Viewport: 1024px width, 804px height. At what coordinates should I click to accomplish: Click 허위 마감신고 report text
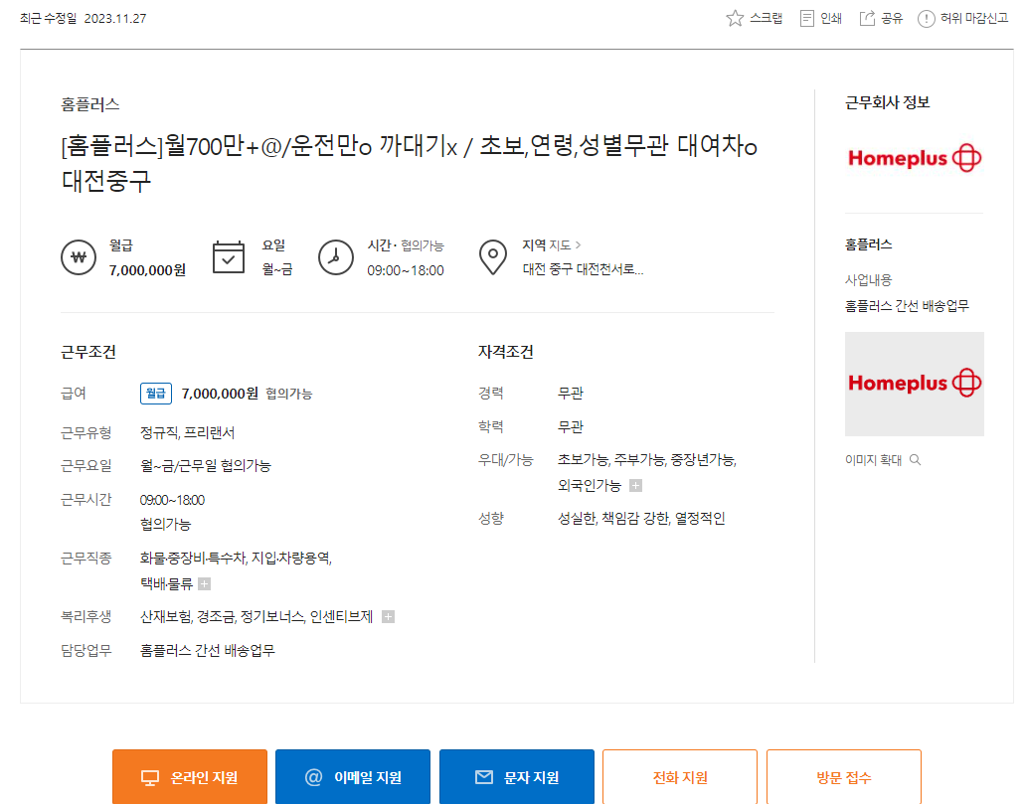(974, 18)
